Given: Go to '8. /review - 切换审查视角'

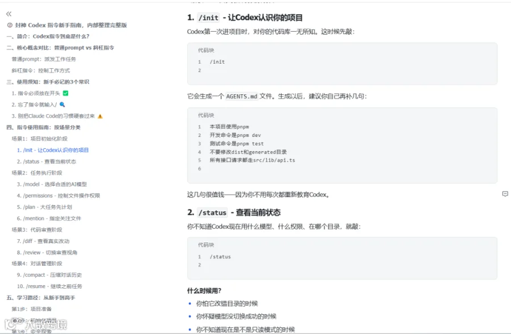Looking at the screenshot, I should tap(47, 252).
